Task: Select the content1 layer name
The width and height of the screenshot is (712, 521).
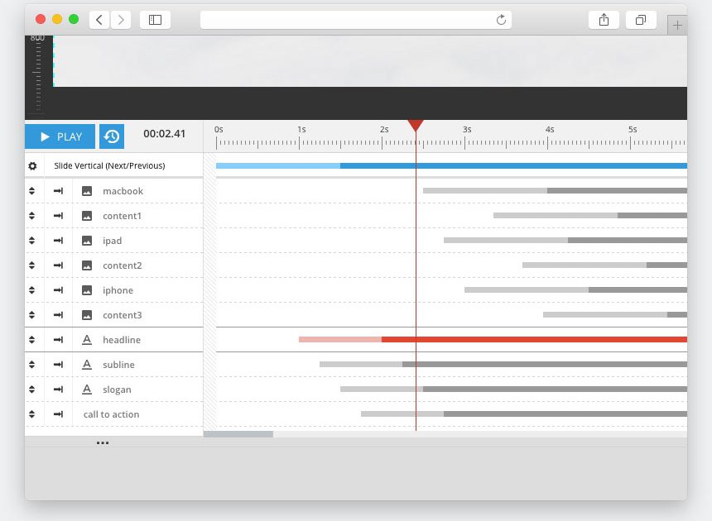Action: 123,216
